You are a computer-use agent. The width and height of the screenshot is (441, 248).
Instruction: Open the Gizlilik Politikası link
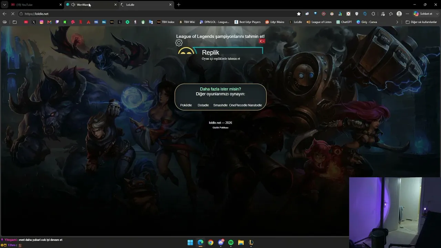(x=220, y=127)
